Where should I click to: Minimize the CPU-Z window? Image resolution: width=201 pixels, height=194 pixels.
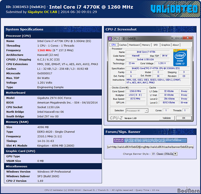click(x=174, y=38)
